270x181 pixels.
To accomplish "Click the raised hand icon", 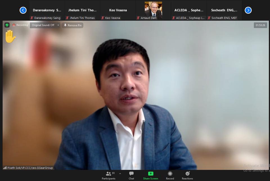I will 10,36.
